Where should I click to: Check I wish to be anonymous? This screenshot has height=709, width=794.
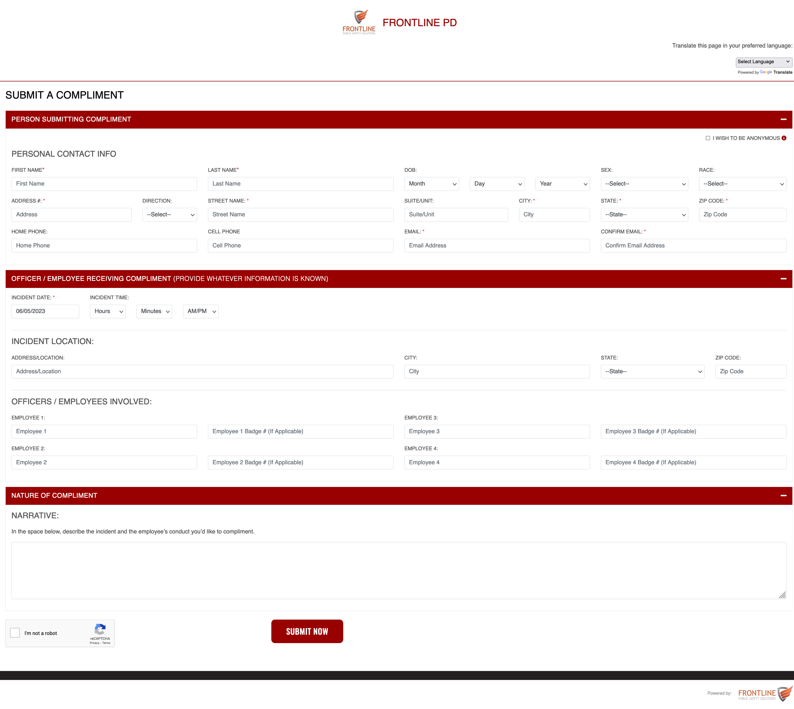(x=708, y=138)
